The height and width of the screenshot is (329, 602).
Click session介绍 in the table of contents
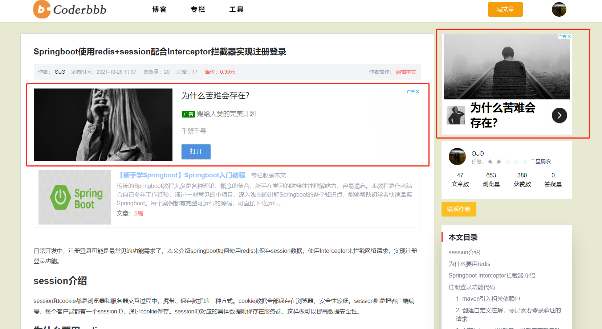(464, 252)
